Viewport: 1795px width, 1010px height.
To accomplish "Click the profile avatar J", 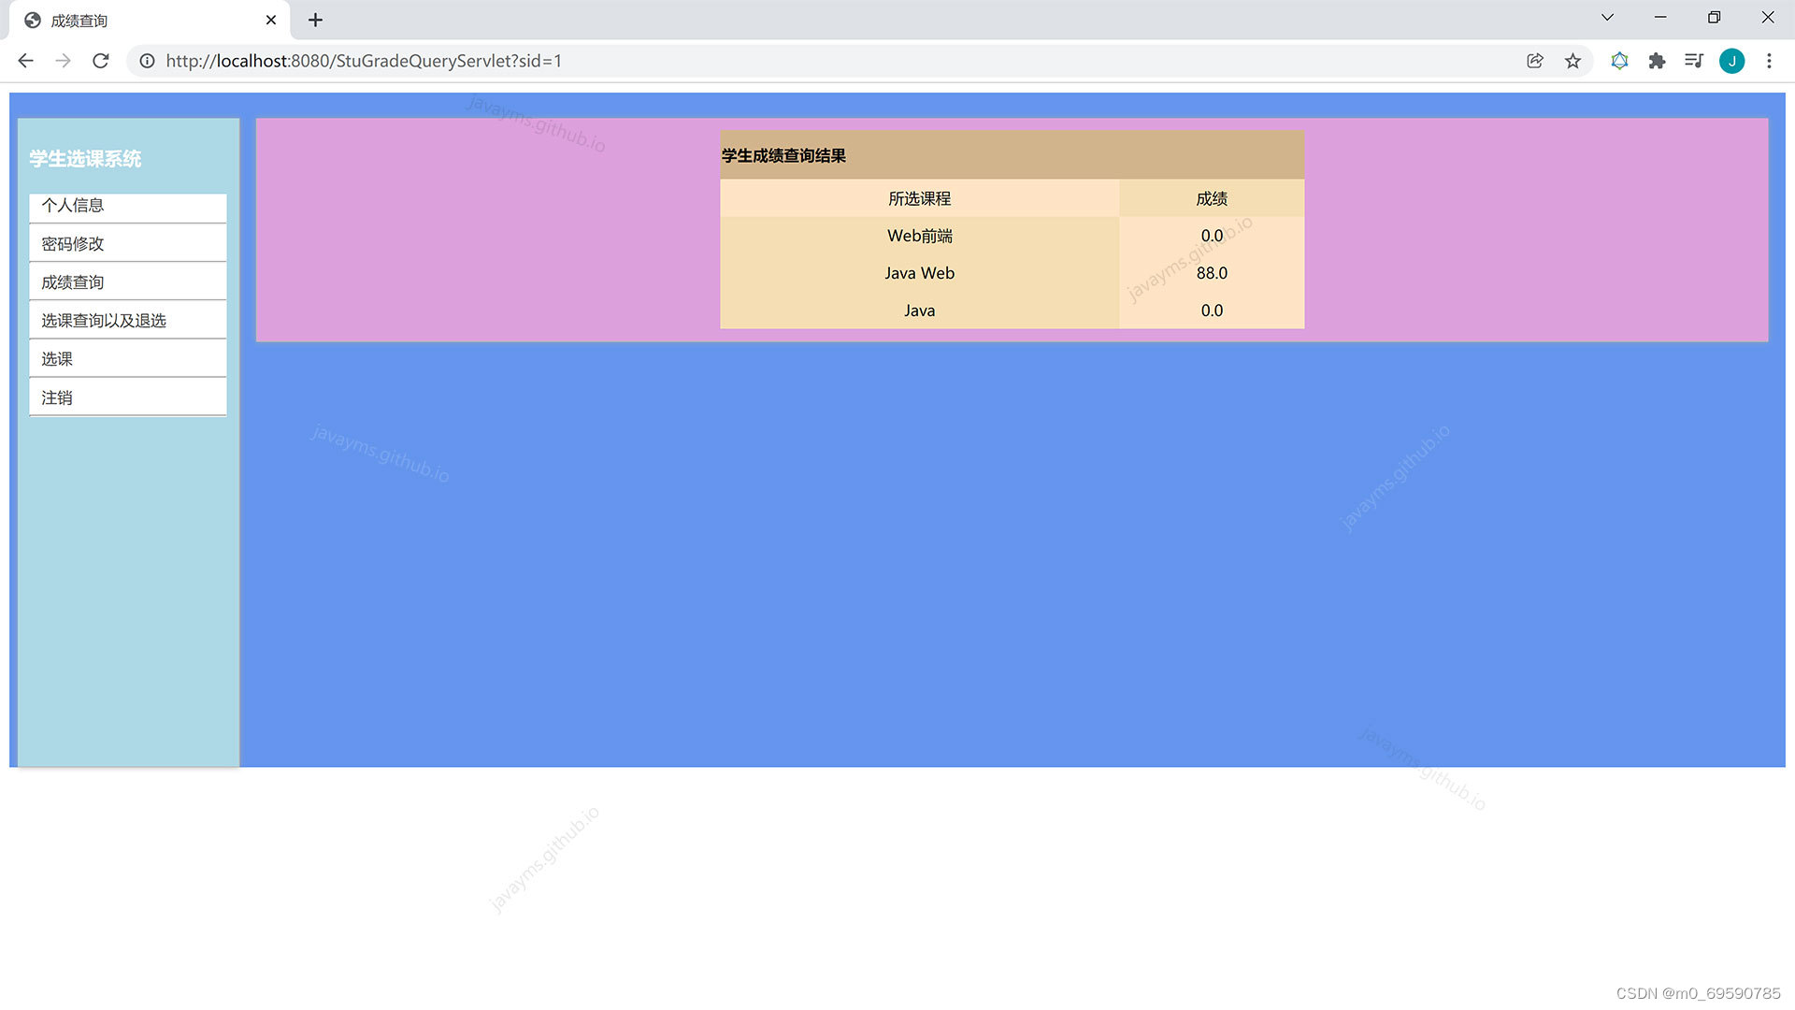I will coord(1731,61).
